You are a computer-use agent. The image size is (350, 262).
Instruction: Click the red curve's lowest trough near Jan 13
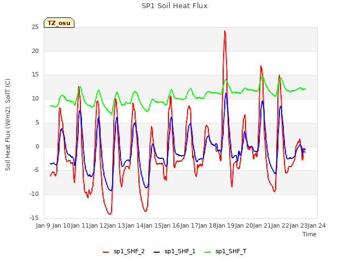click(109, 213)
